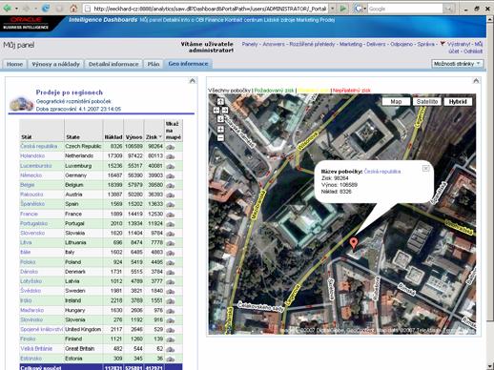Open the Výnosy a náklady tab
Viewport: 494px width, 370px height.
[x=55, y=64]
